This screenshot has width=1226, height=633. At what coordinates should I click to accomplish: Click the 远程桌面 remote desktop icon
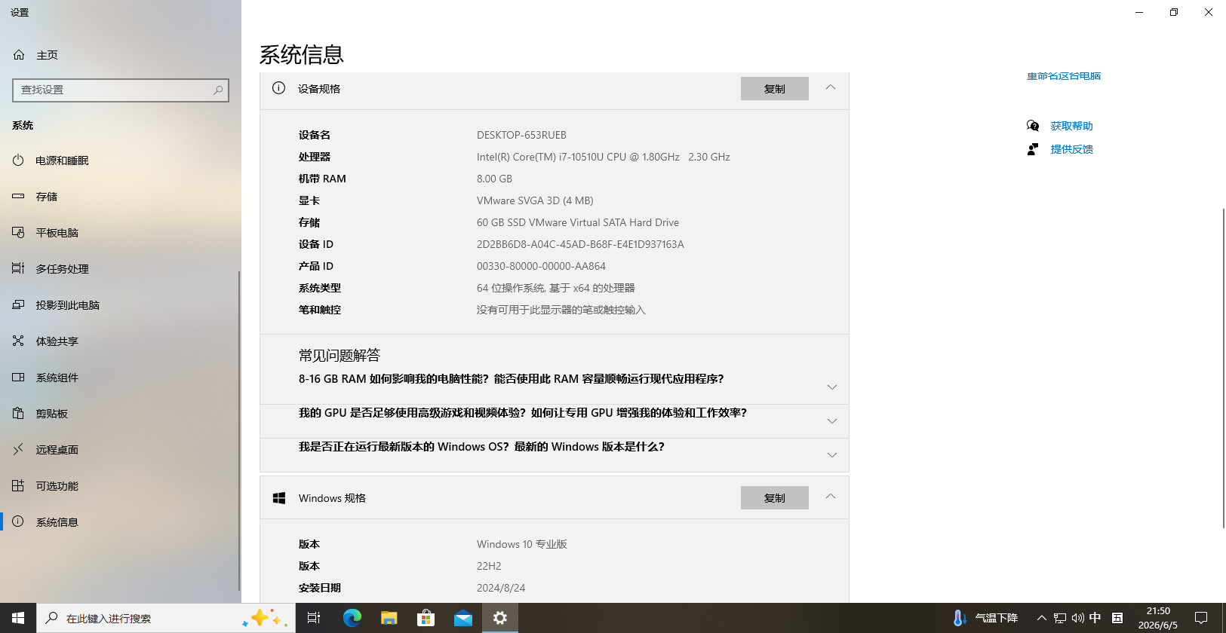tap(19, 450)
